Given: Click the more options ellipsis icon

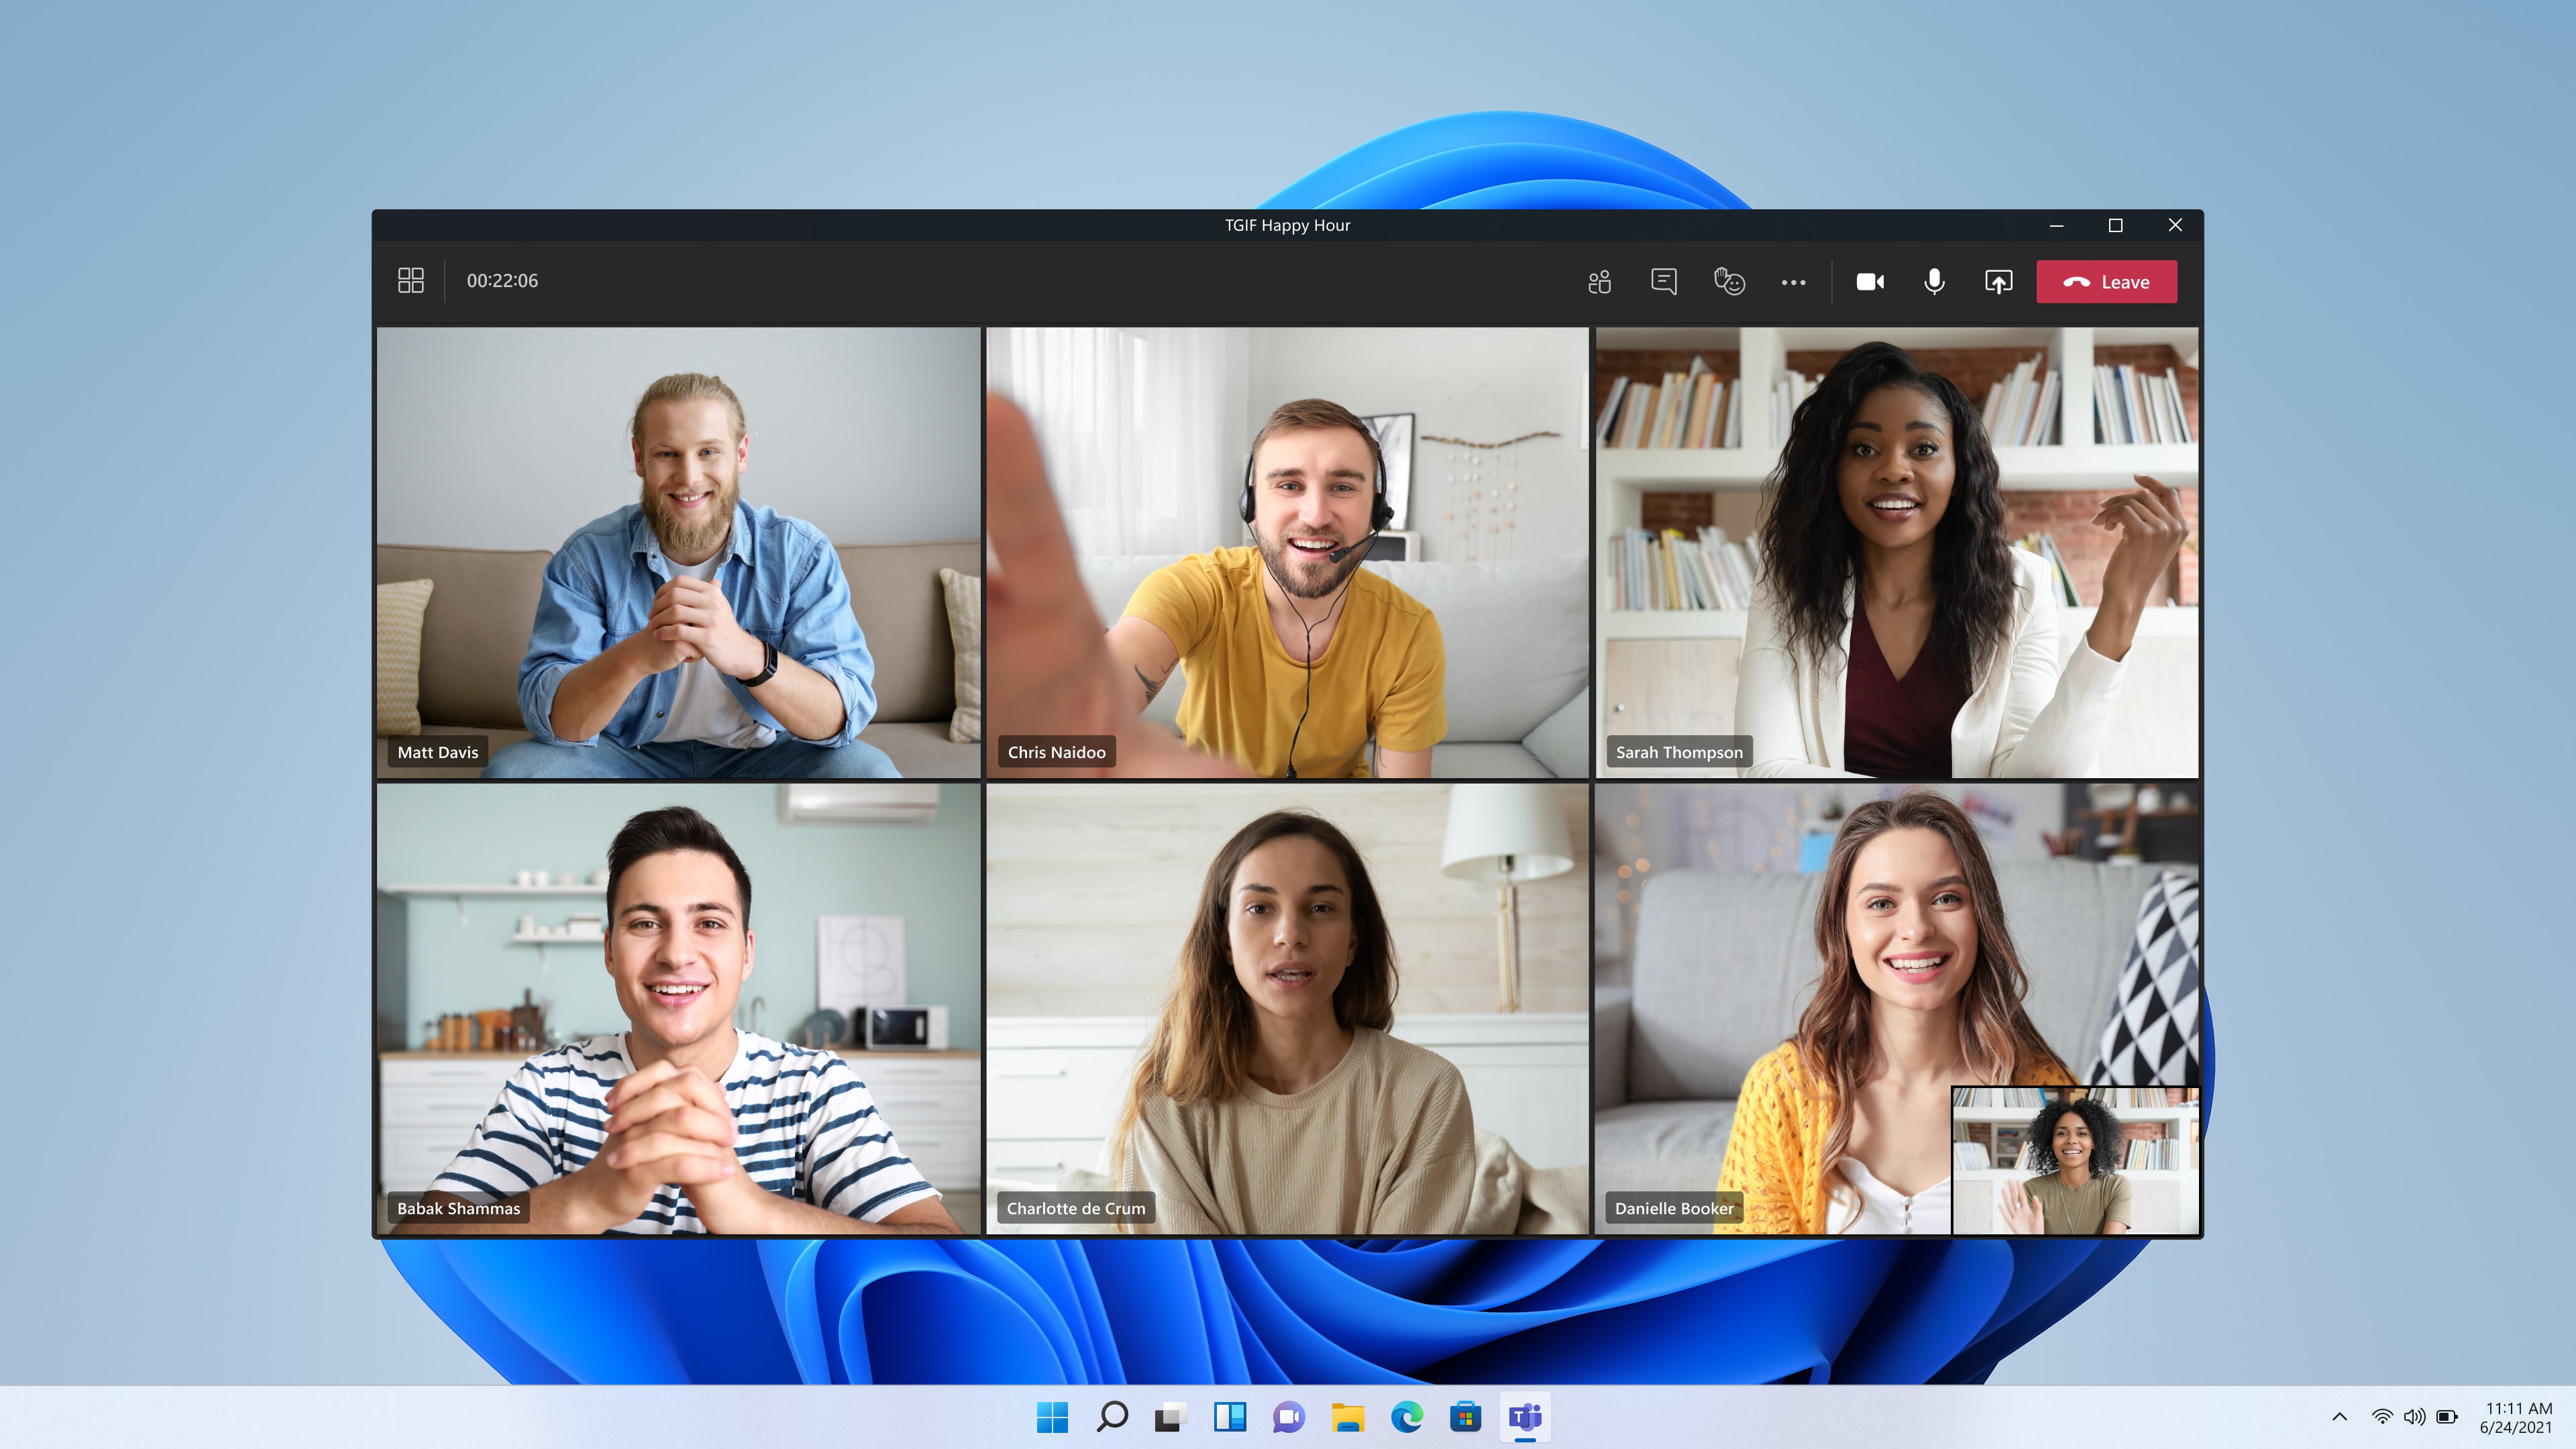Looking at the screenshot, I should click(x=1792, y=281).
